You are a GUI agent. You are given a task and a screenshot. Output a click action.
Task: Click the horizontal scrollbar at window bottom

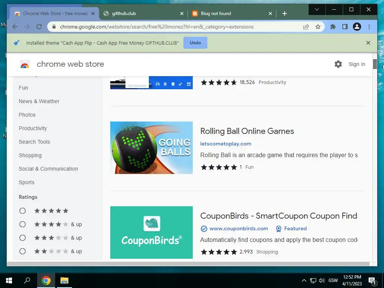[188, 264]
